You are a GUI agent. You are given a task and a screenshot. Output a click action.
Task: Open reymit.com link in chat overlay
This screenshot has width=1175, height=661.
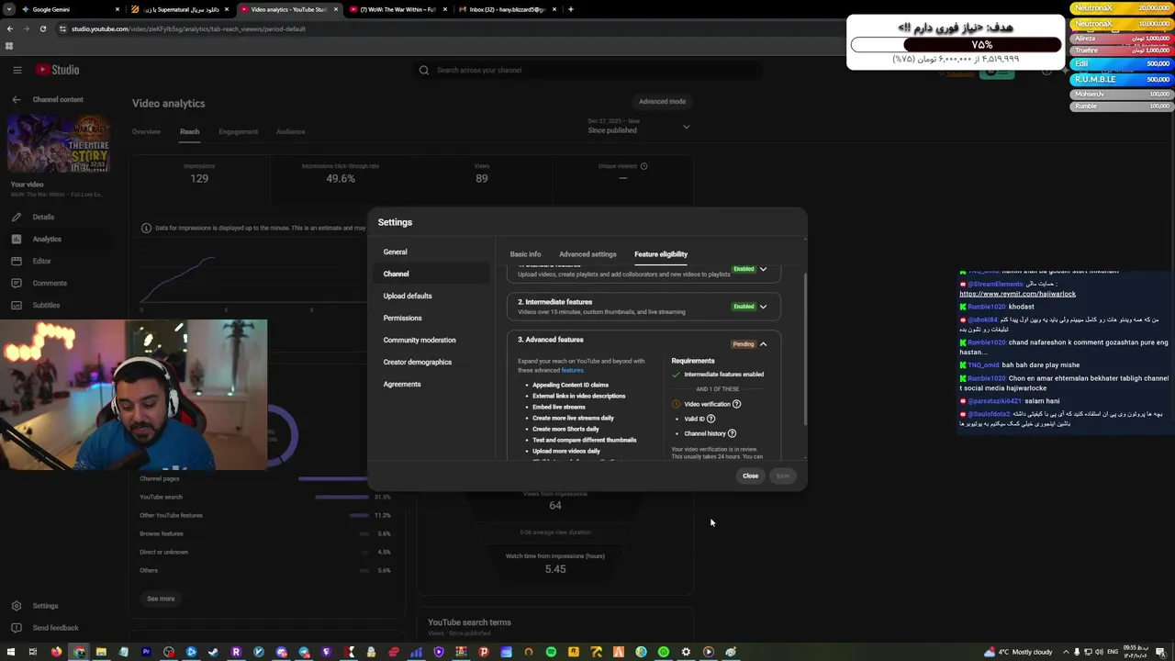point(1018,294)
